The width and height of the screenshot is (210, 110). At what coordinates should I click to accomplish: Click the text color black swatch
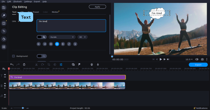point(40,37)
